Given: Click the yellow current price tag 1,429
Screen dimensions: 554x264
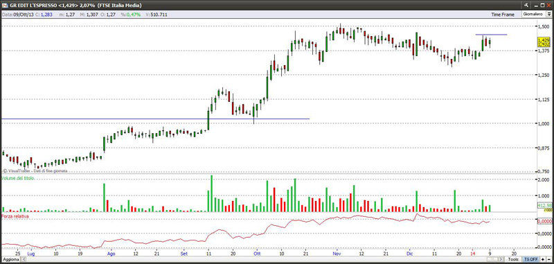Looking at the screenshot, I should click(x=544, y=40).
